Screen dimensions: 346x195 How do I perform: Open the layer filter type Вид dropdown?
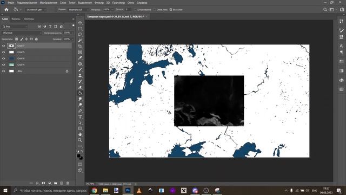point(15,27)
